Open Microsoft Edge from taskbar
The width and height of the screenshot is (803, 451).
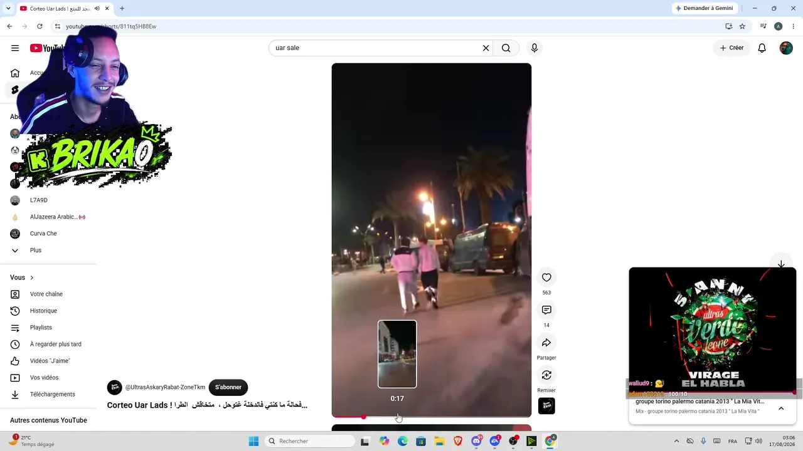coord(403,441)
